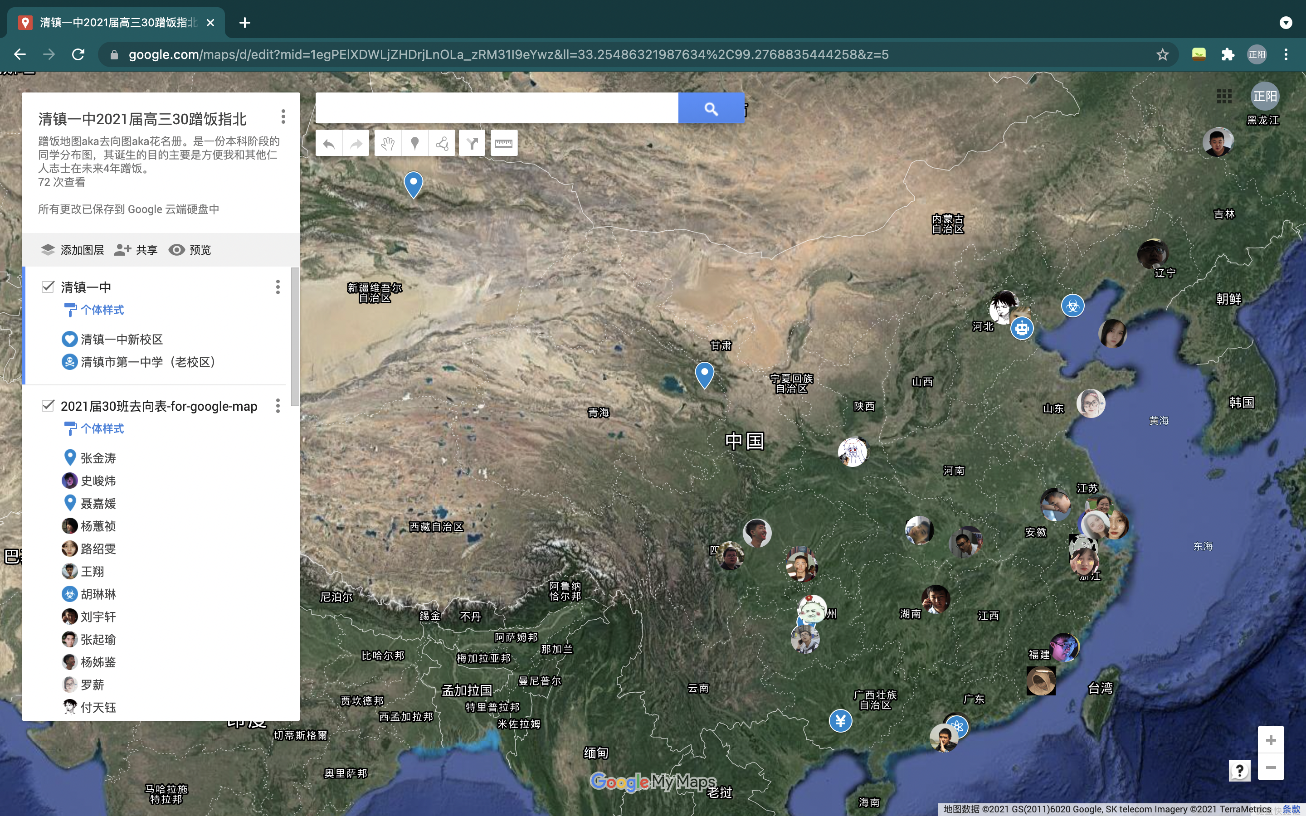The height and width of the screenshot is (816, 1306).
Task: Close the current browser tab
Action: click(x=210, y=23)
